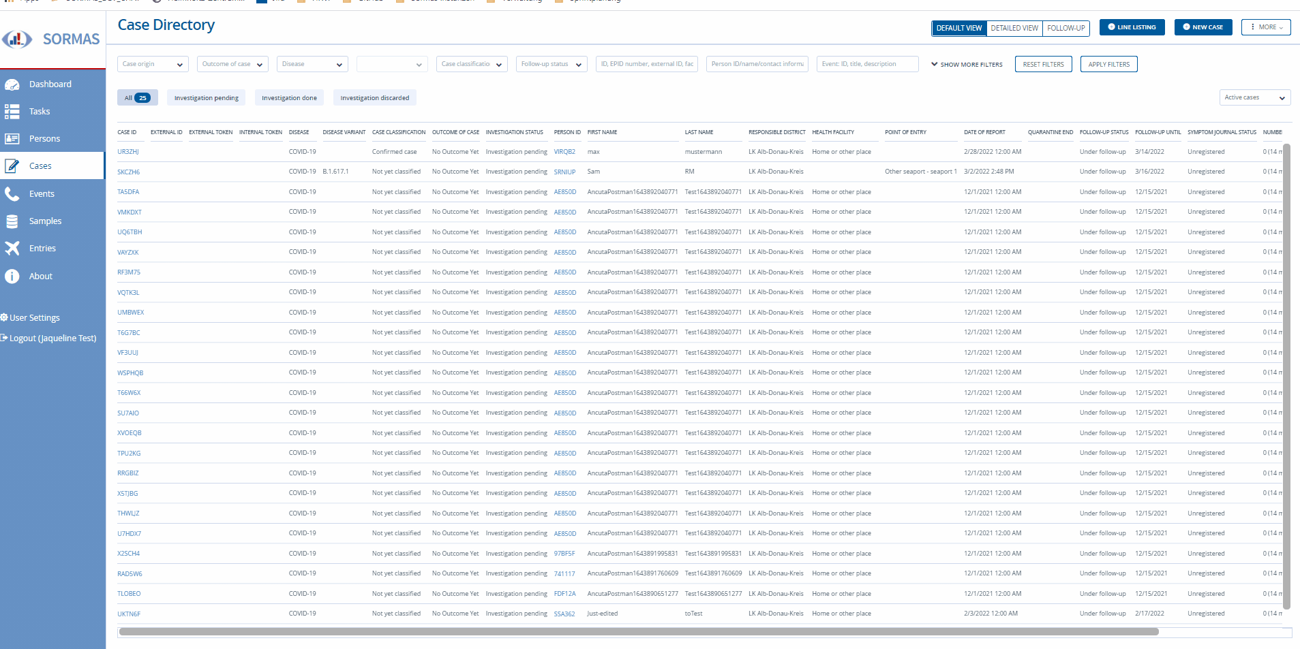Image resolution: width=1300 pixels, height=649 pixels.
Task: Click the vertical table scrollbar
Action: [1287, 376]
